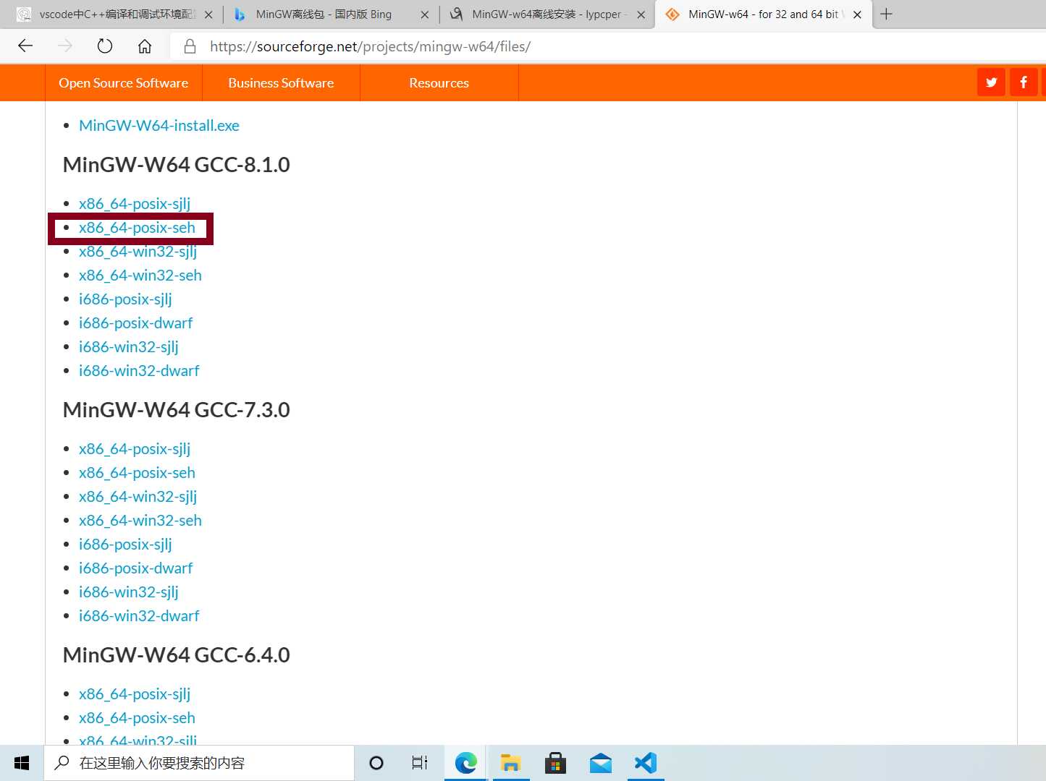Click GCC-8.1.0 i686-win32-dwarf link

[x=139, y=371]
